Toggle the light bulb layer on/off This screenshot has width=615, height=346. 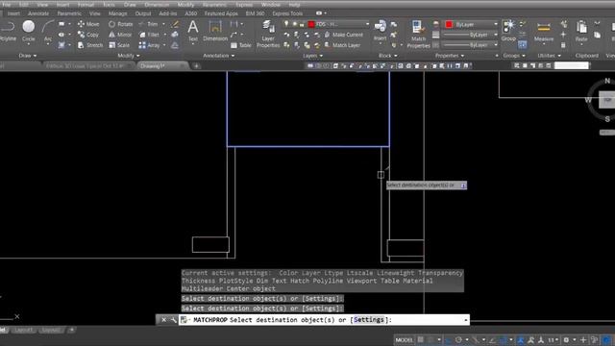pyautogui.click(x=286, y=24)
